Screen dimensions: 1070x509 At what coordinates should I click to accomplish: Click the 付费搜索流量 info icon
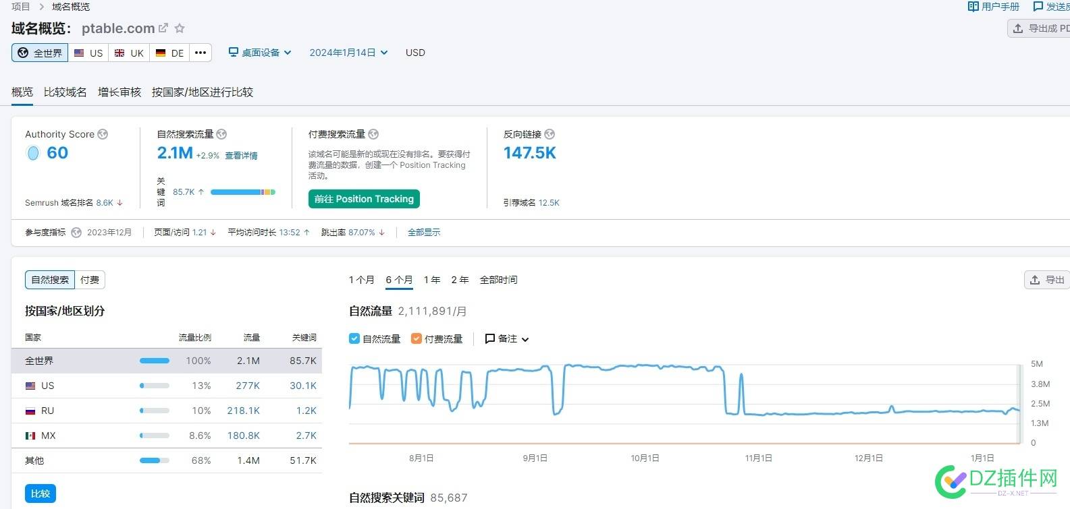[x=373, y=134]
